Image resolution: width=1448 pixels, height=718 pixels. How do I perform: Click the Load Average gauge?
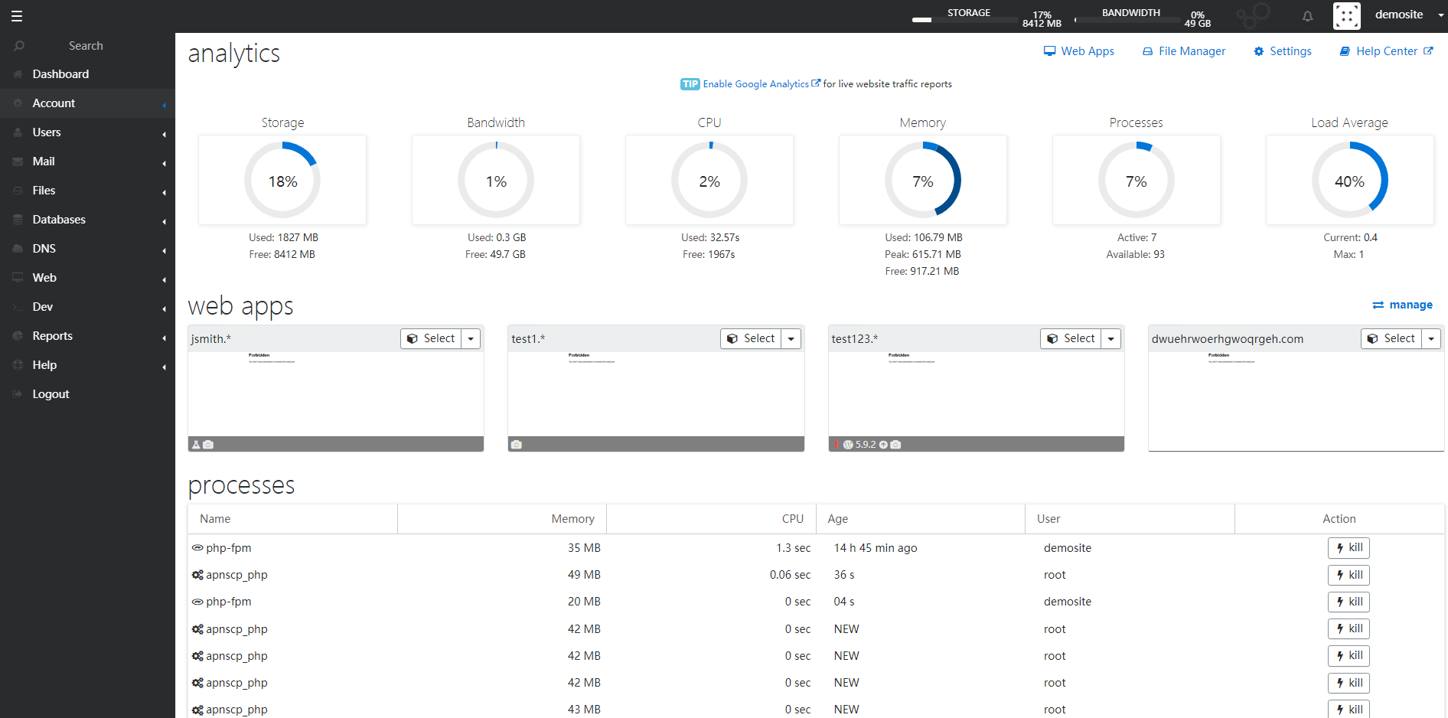[1349, 181]
